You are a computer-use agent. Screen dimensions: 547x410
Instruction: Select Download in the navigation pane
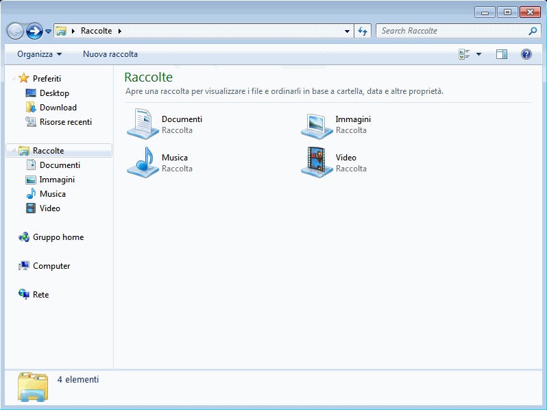pyautogui.click(x=58, y=108)
